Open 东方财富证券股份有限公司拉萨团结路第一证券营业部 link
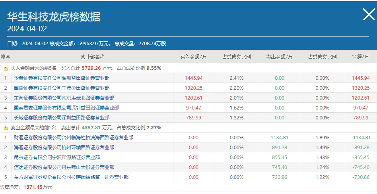Viewport: 377px width, 194px height. 71,177
